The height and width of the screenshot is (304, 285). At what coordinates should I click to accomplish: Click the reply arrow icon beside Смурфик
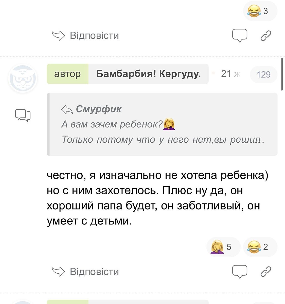point(67,109)
